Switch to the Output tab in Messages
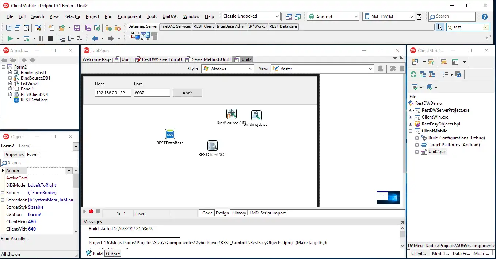The image size is (496, 259). tap(113, 254)
